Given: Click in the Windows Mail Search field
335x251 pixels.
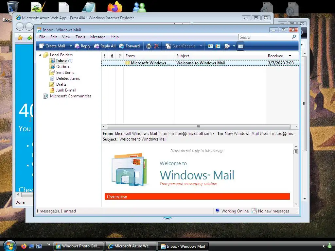Looking at the screenshot, I should point(264,37).
